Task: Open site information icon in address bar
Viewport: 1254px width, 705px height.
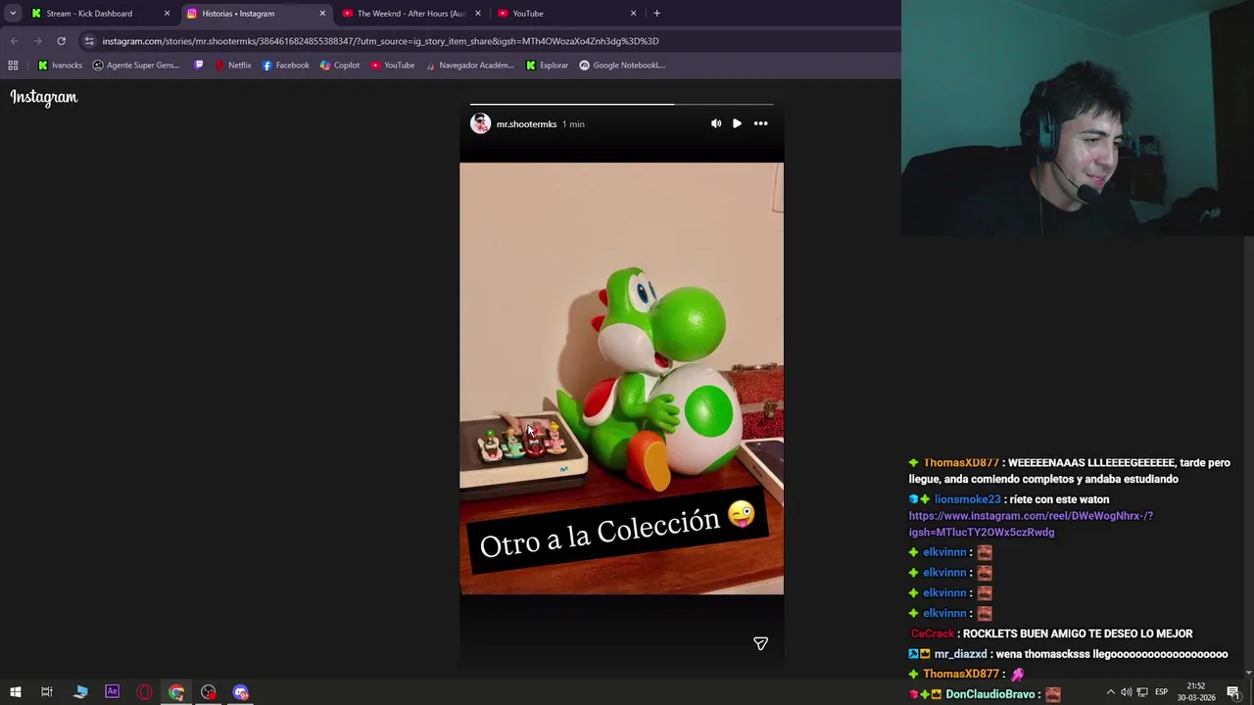Action: 89,41
